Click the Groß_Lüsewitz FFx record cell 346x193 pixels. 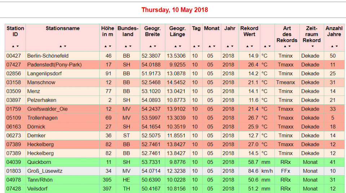click(x=285, y=171)
